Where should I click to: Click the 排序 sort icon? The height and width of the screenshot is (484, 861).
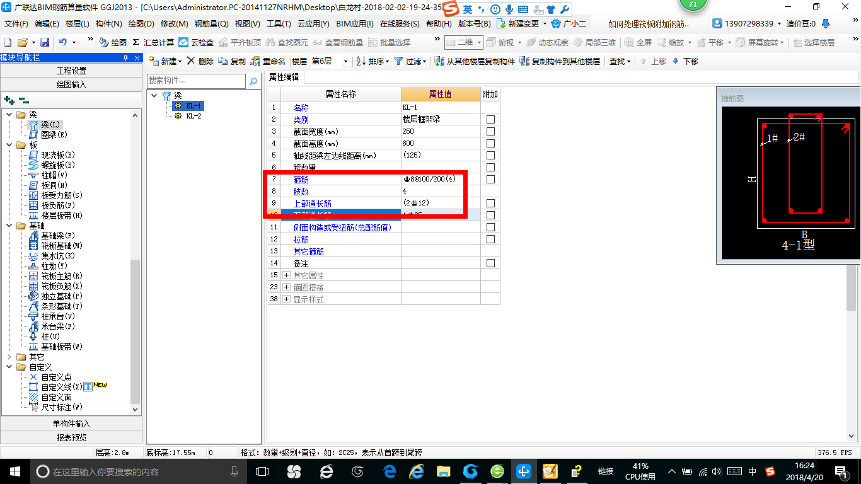361,61
